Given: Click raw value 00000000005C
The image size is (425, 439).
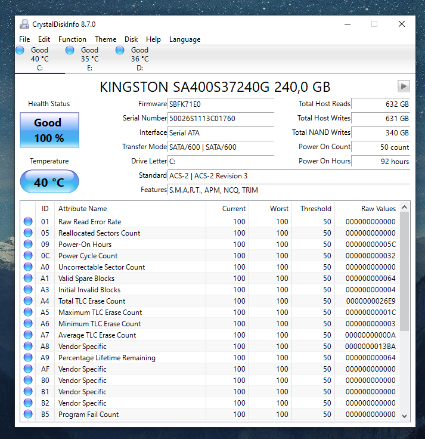Looking at the screenshot, I should point(371,245).
